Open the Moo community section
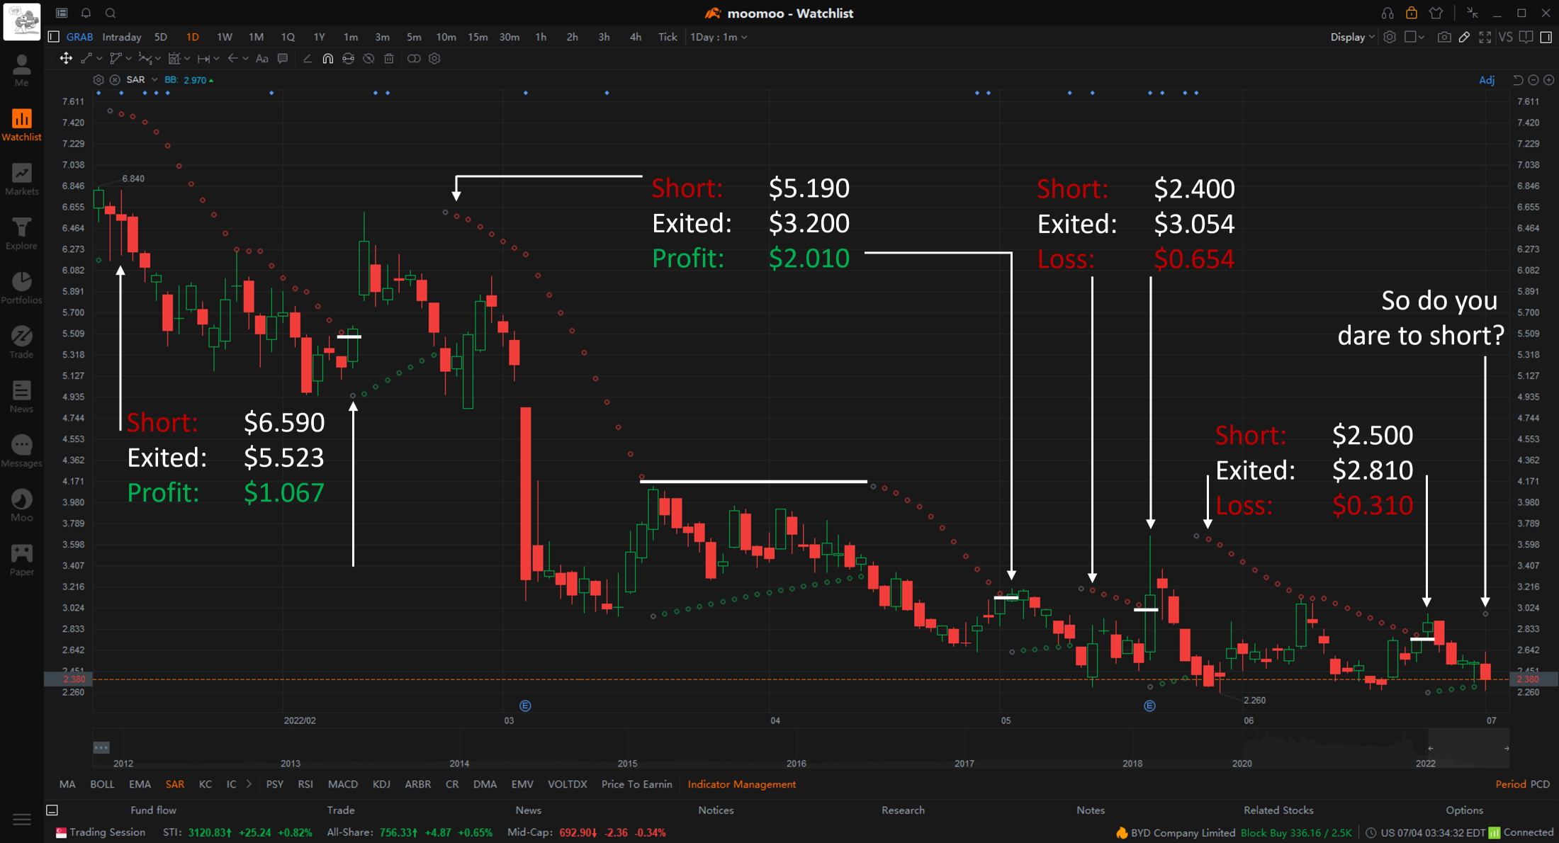The height and width of the screenshot is (843, 1559). [x=21, y=507]
